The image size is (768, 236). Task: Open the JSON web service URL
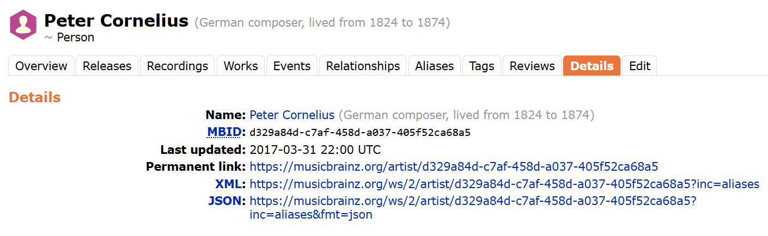coord(473,201)
